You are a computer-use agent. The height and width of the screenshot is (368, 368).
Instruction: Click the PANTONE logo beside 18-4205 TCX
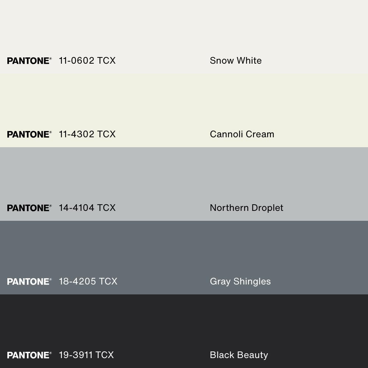pyautogui.click(x=29, y=282)
